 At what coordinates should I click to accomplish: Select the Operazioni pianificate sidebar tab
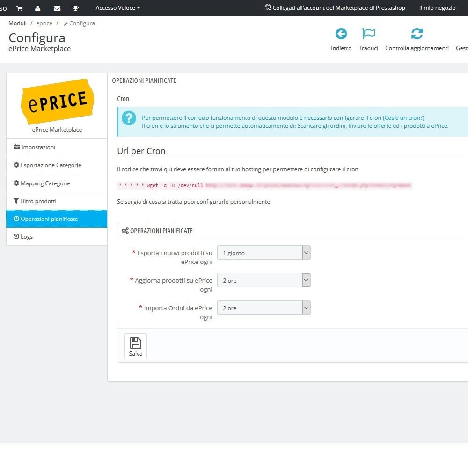coord(57,219)
